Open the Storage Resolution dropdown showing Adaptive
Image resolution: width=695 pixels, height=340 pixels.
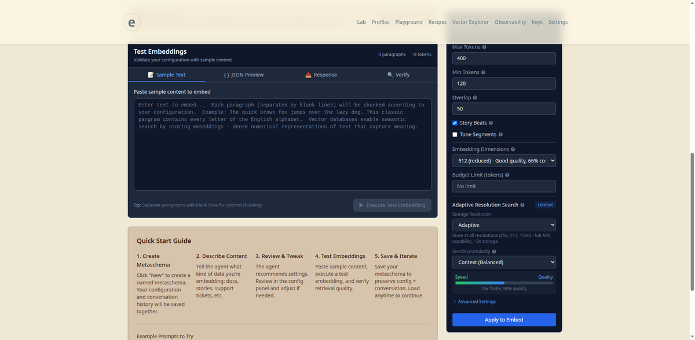tap(503, 224)
